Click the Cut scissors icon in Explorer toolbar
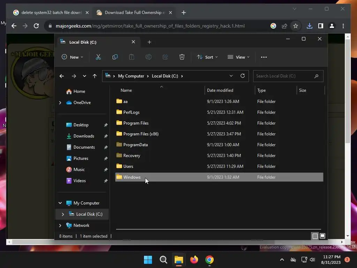 98,57
